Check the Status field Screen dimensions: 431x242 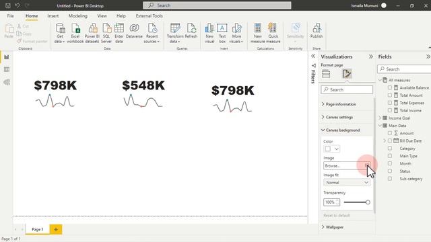pos(390,171)
